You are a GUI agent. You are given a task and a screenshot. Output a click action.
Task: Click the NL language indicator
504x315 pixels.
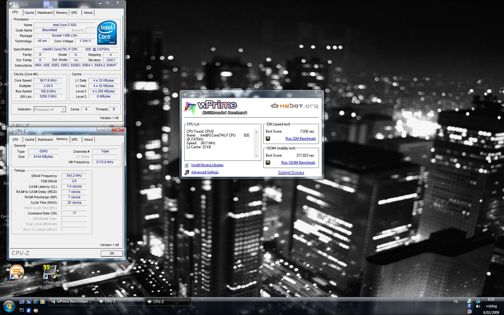click(x=456, y=302)
